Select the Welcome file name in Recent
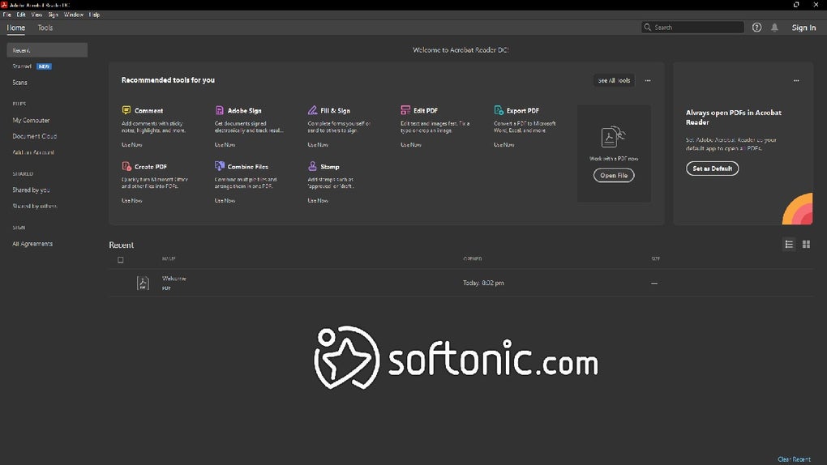827x465 pixels. tap(174, 279)
